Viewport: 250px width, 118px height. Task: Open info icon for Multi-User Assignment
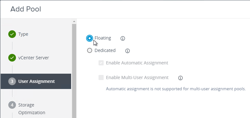(180, 78)
